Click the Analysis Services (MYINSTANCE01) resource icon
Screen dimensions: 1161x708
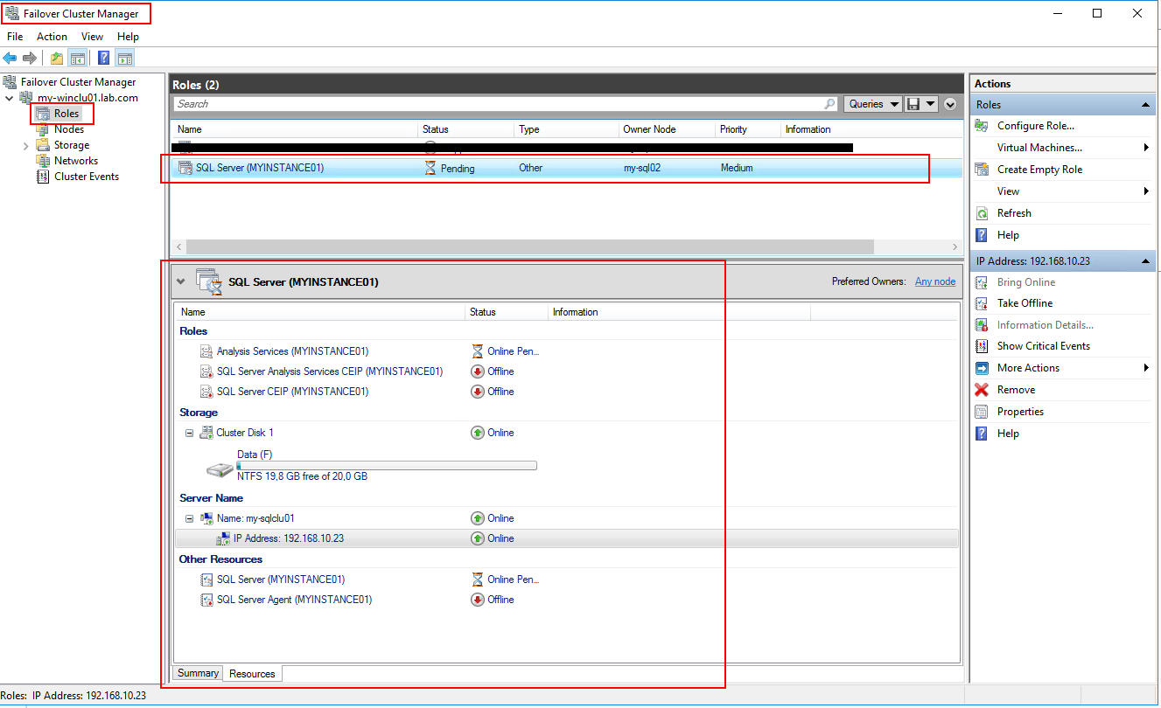(x=206, y=351)
